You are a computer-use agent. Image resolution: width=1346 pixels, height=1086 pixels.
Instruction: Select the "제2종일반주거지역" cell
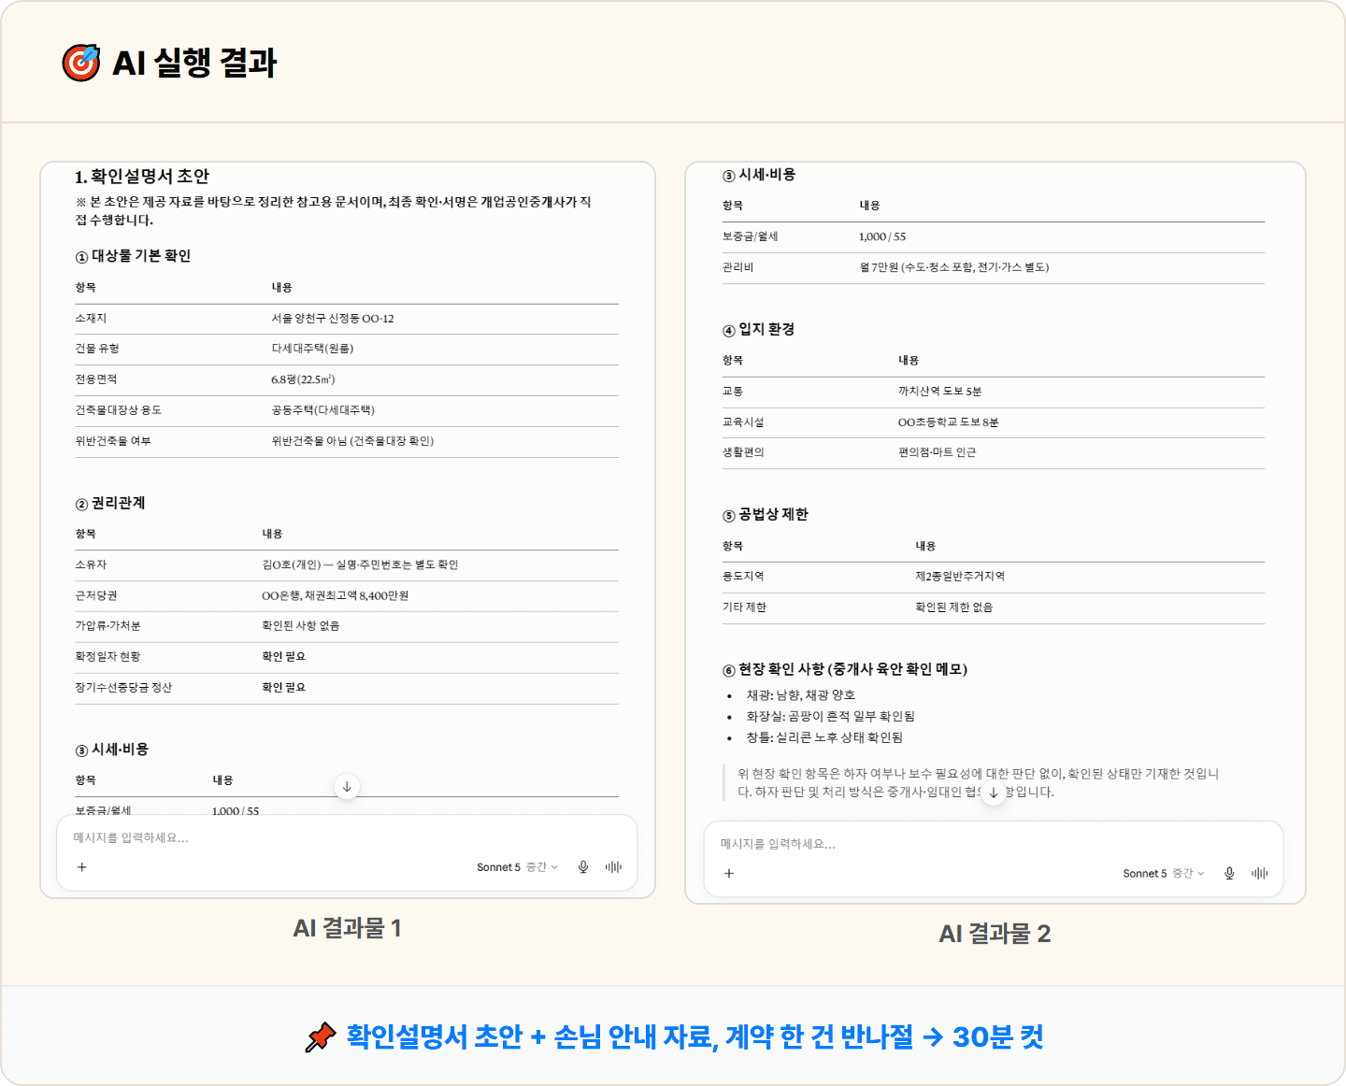pos(960,577)
